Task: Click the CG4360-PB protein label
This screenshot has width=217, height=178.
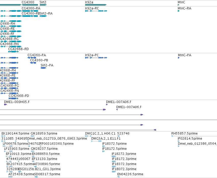Action: pyautogui.click(x=39, y=60)
